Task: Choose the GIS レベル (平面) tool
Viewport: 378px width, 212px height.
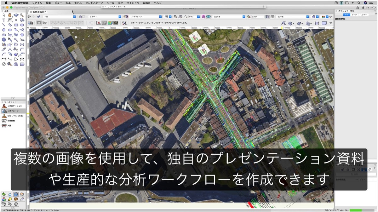Action: pos(13,116)
